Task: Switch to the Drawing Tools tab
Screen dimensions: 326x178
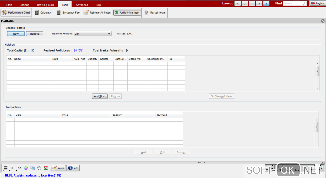Action: 45,5
